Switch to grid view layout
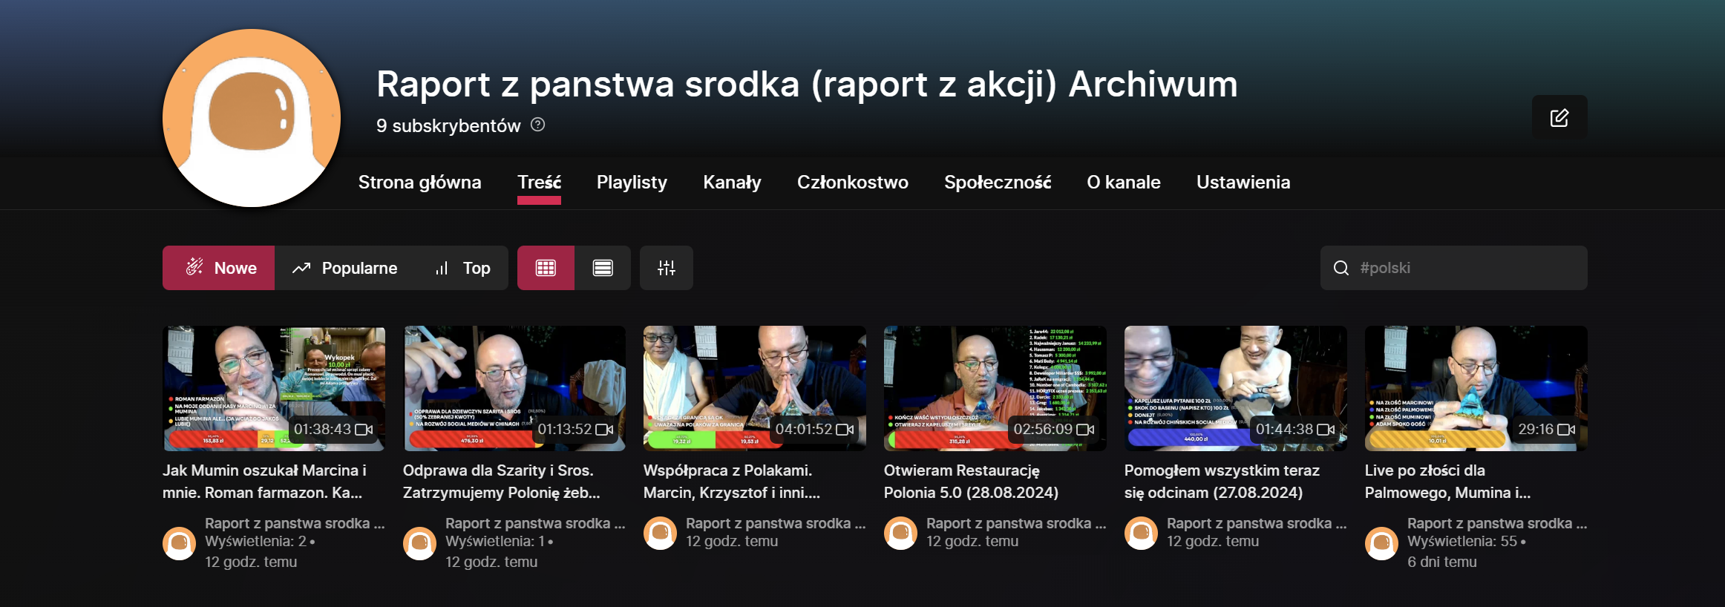Image resolution: width=1725 pixels, height=607 pixels. pyautogui.click(x=546, y=268)
